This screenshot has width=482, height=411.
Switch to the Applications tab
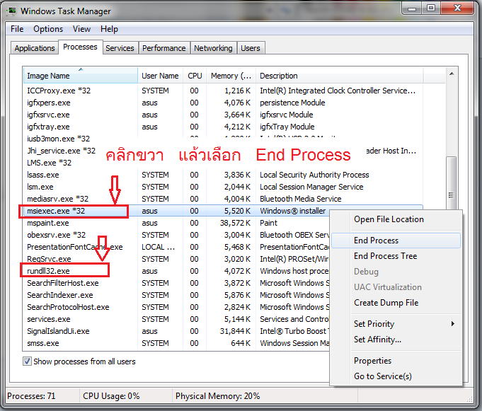point(35,48)
